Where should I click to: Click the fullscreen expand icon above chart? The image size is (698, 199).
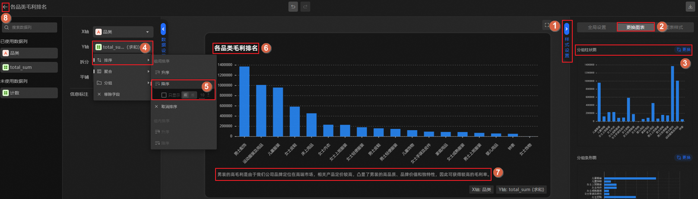[547, 25]
